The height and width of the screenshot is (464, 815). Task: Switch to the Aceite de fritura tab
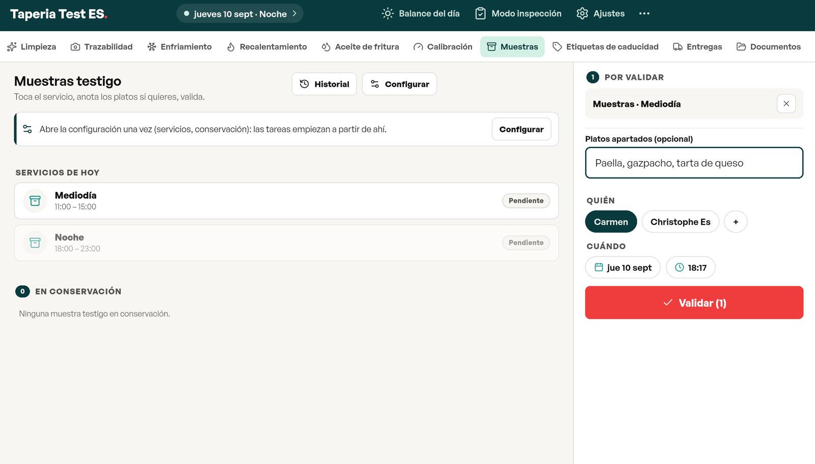[x=360, y=47]
